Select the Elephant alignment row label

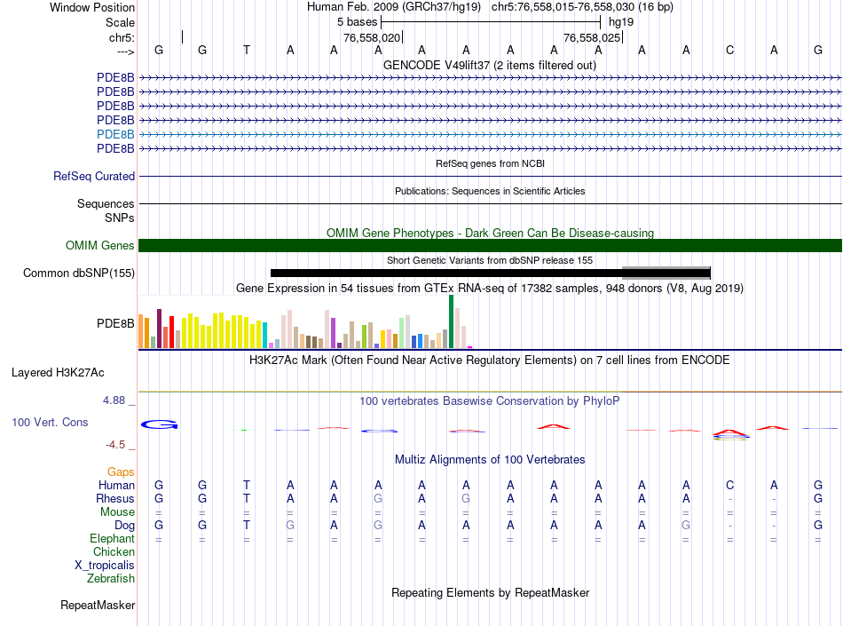click(x=112, y=538)
